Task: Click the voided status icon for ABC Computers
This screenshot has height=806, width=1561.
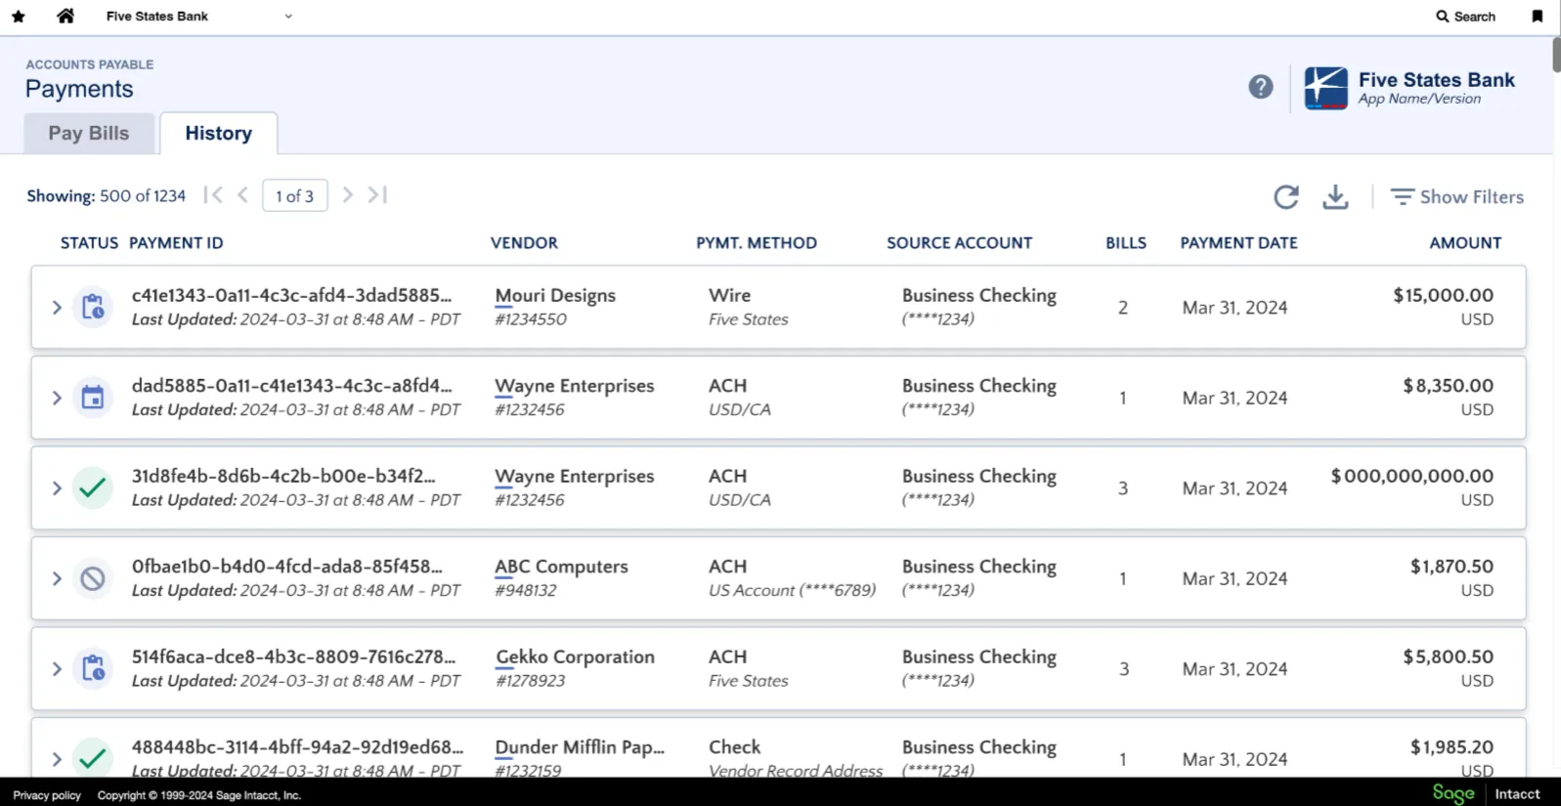Action: click(x=93, y=578)
